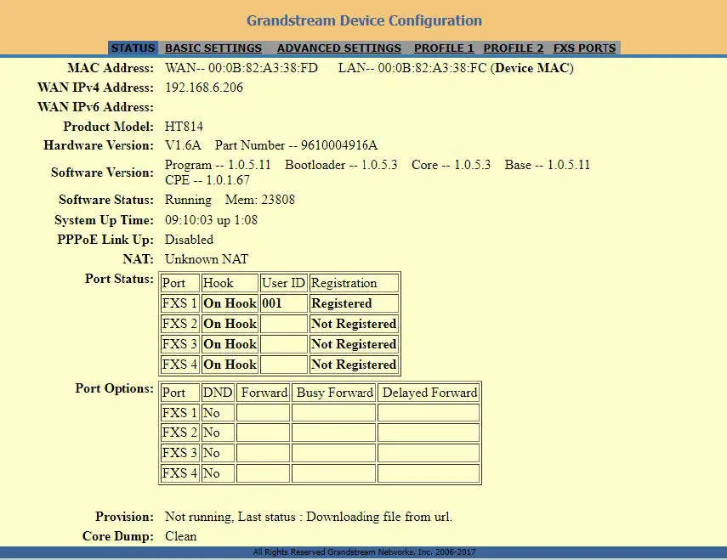This screenshot has width=727, height=560.
Task: Open the FXS PORTS tab
Action: 584,48
